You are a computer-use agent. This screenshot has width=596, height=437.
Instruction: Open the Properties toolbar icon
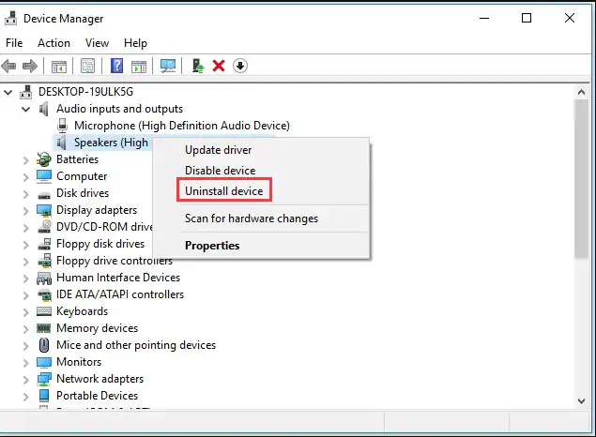88,66
